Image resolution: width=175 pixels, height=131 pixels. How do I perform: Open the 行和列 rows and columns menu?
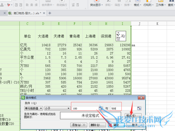coord(148,5)
